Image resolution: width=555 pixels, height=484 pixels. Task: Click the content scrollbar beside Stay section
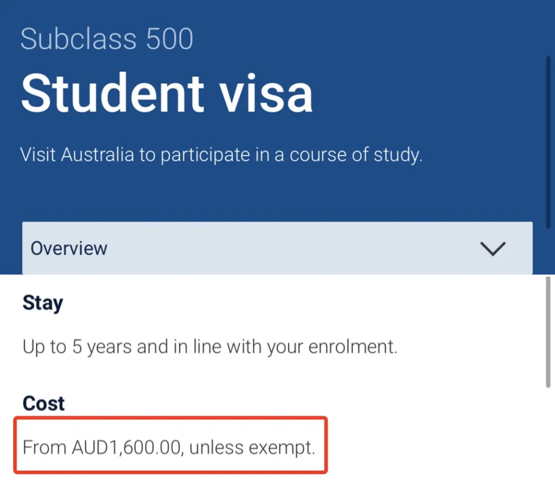(548, 332)
